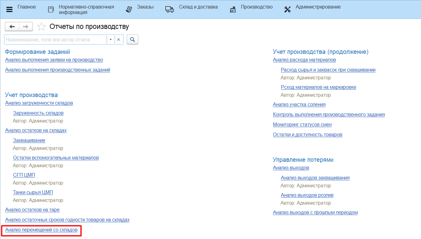
Task: Click the back navigation arrow
Action: [x=12, y=27]
